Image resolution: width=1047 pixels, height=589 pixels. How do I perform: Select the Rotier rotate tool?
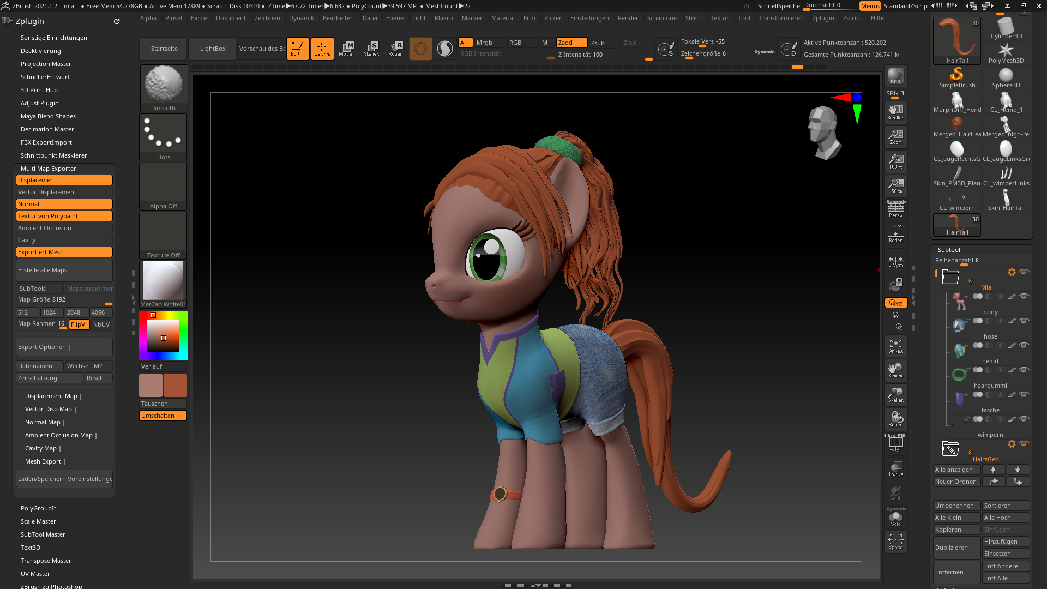coord(395,49)
